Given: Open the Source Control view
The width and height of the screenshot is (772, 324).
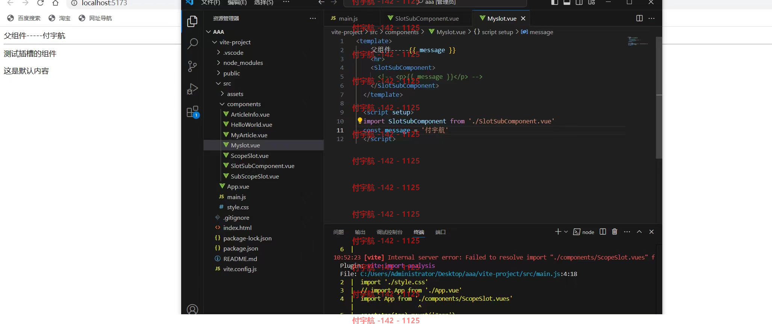Looking at the screenshot, I should pos(192,66).
